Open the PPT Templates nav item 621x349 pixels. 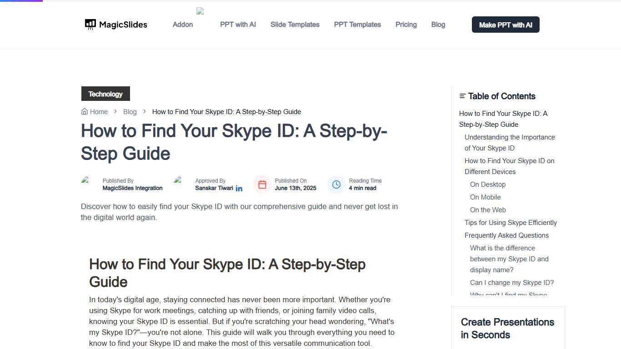pyautogui.click(x=357, y=25)
